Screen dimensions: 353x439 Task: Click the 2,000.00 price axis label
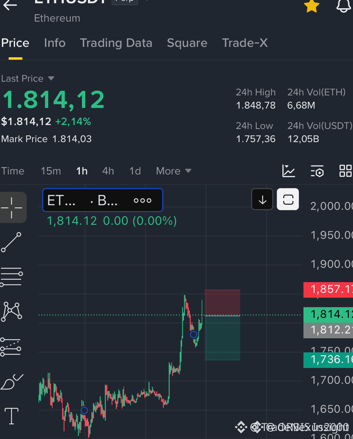[x=331, y=206]
